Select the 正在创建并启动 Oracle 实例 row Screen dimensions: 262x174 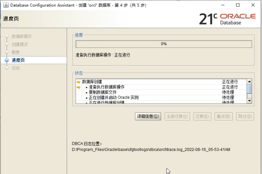[x=161, y=97]
